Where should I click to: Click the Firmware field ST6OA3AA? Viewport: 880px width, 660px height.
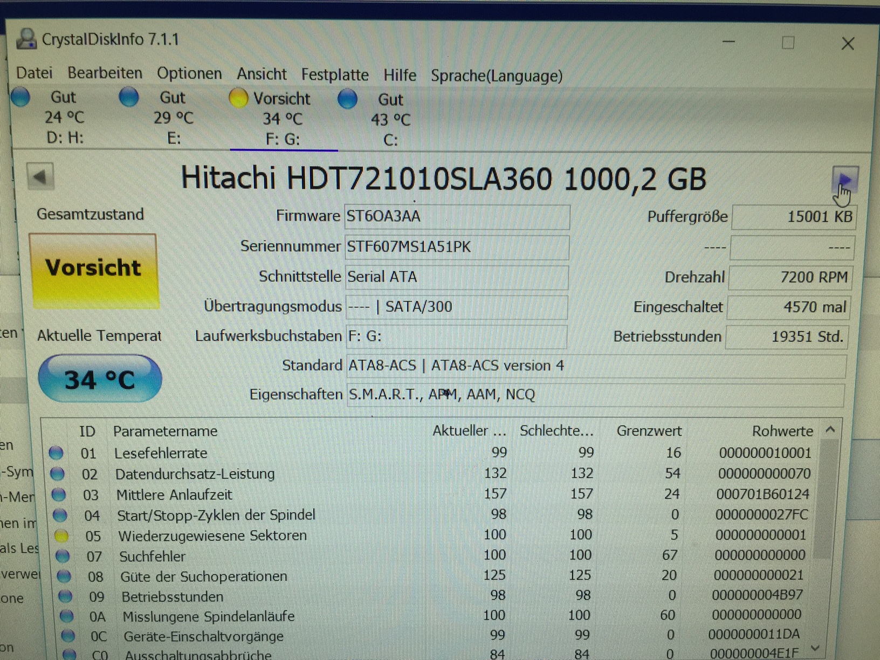click(x=457, y=216)
